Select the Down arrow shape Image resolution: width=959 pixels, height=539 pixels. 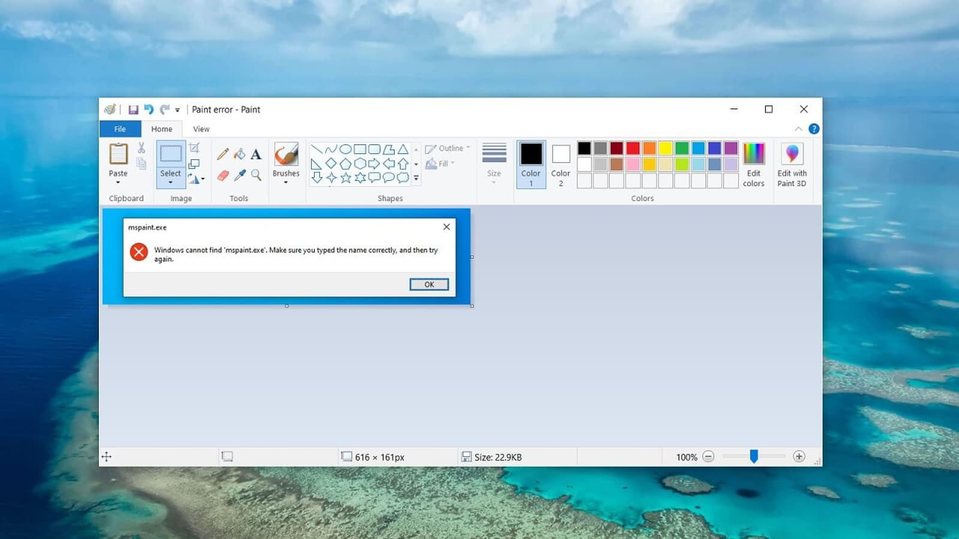[316, 177]
